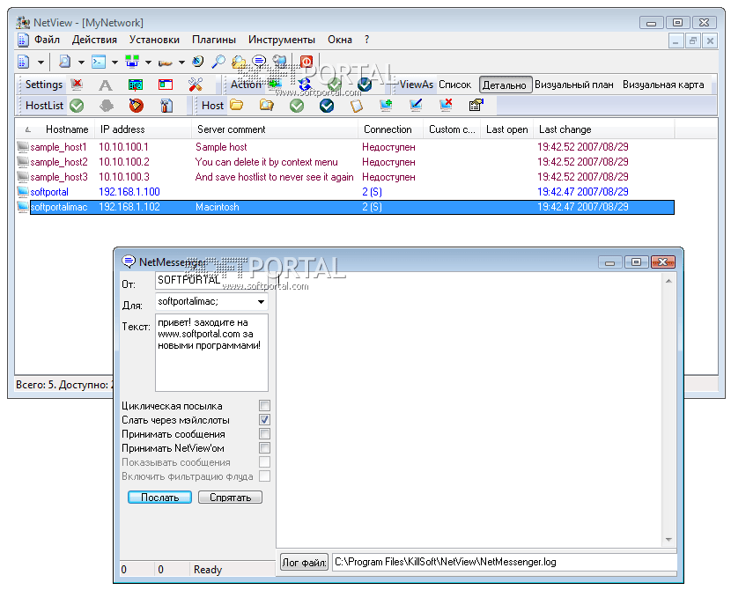Click the magnifying glass search icon
Screen dimensions: 731x590
(218, 62)
